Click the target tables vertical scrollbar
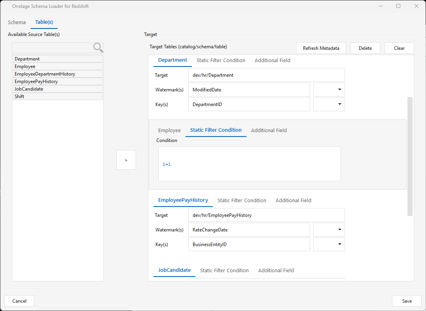426x311 pixels. tap(410, 156)
